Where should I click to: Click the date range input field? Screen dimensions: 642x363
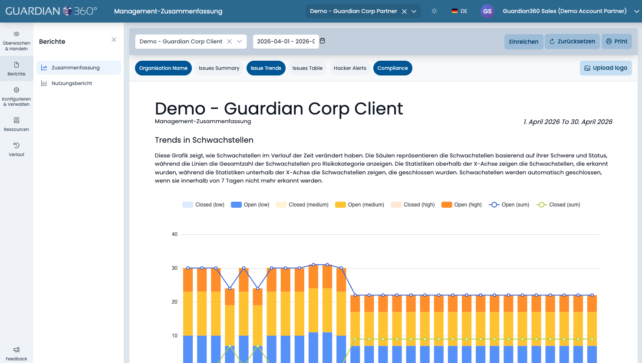[286, 42]
